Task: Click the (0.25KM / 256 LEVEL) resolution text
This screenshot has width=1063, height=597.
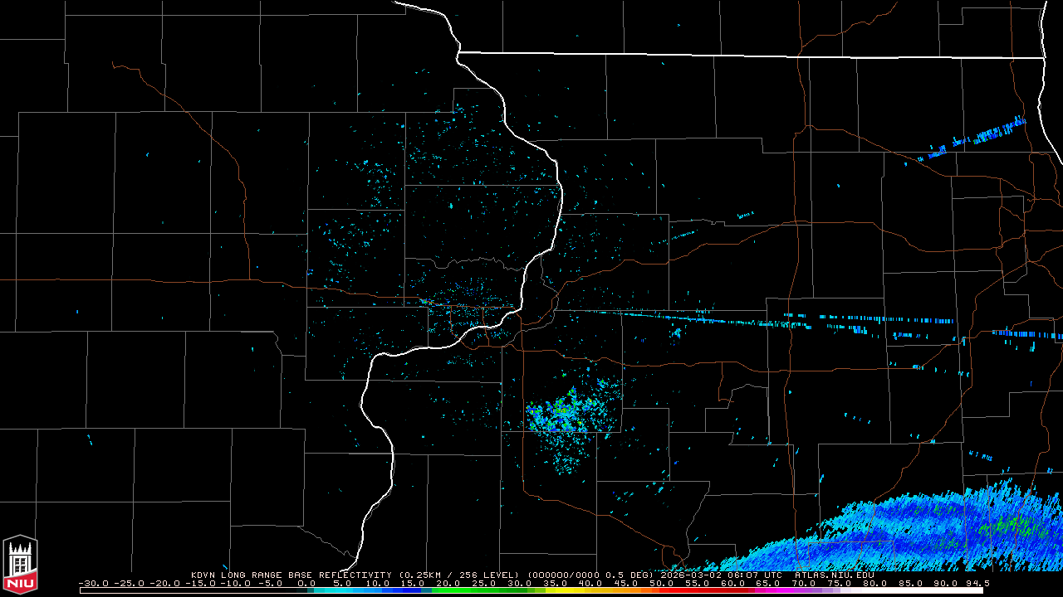Action: [461, 575]
